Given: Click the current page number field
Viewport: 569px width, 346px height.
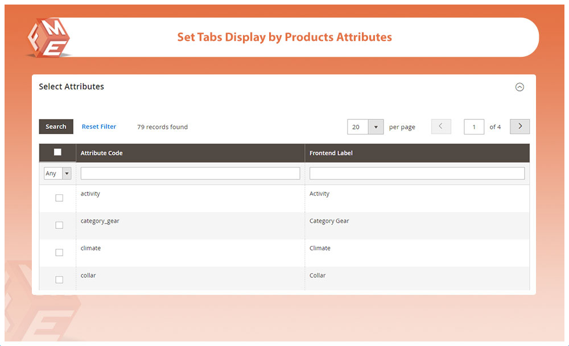Looking at the screenshot, I should pyautogui.click(x=474, y=127).
